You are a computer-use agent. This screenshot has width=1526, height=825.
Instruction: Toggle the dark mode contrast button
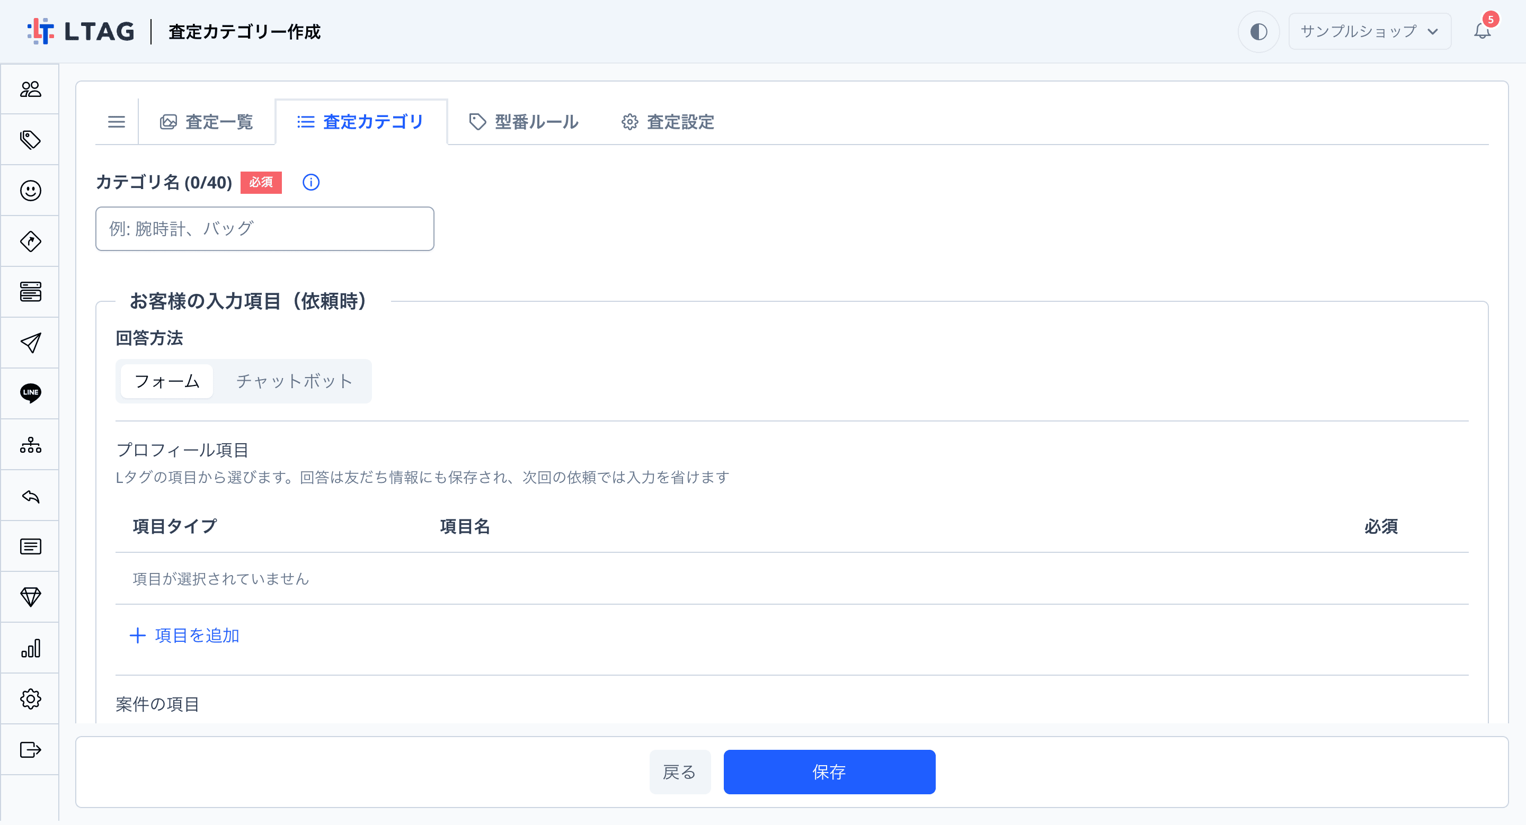click(x=1259, y=31)
